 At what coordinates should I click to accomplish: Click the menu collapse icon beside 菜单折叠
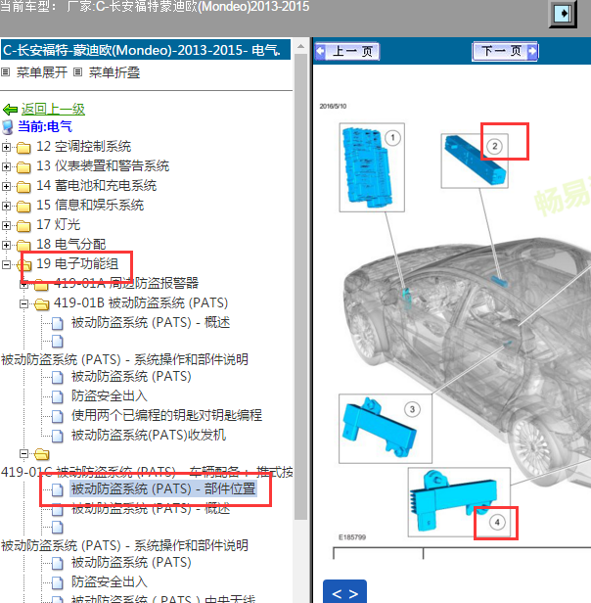pyautogui.click(x=77, y=71)
